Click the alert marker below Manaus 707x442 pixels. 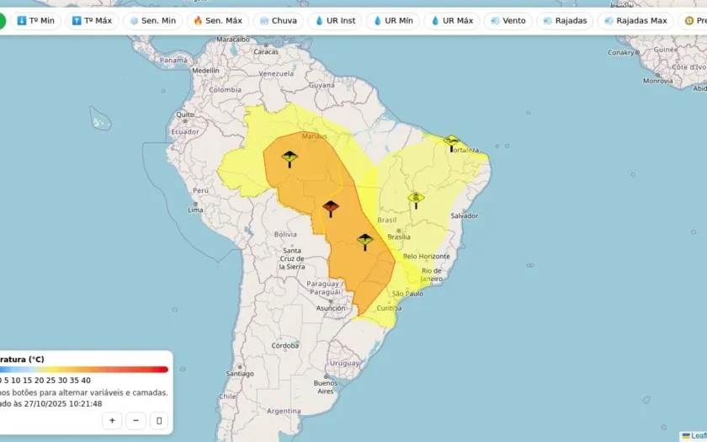tap(290, 159)
